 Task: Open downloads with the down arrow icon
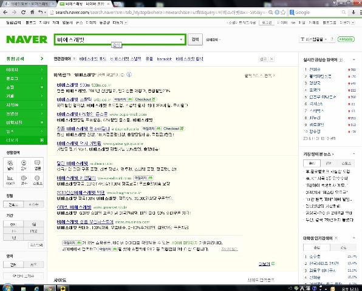(353, 13)
